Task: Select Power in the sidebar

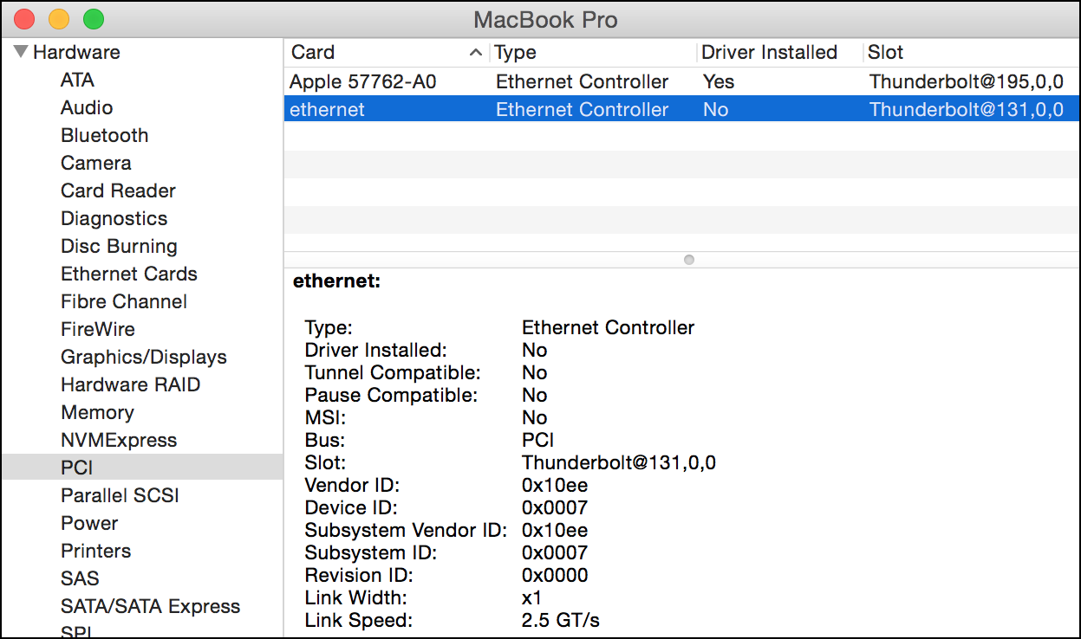Action: (x=89, y=523)
